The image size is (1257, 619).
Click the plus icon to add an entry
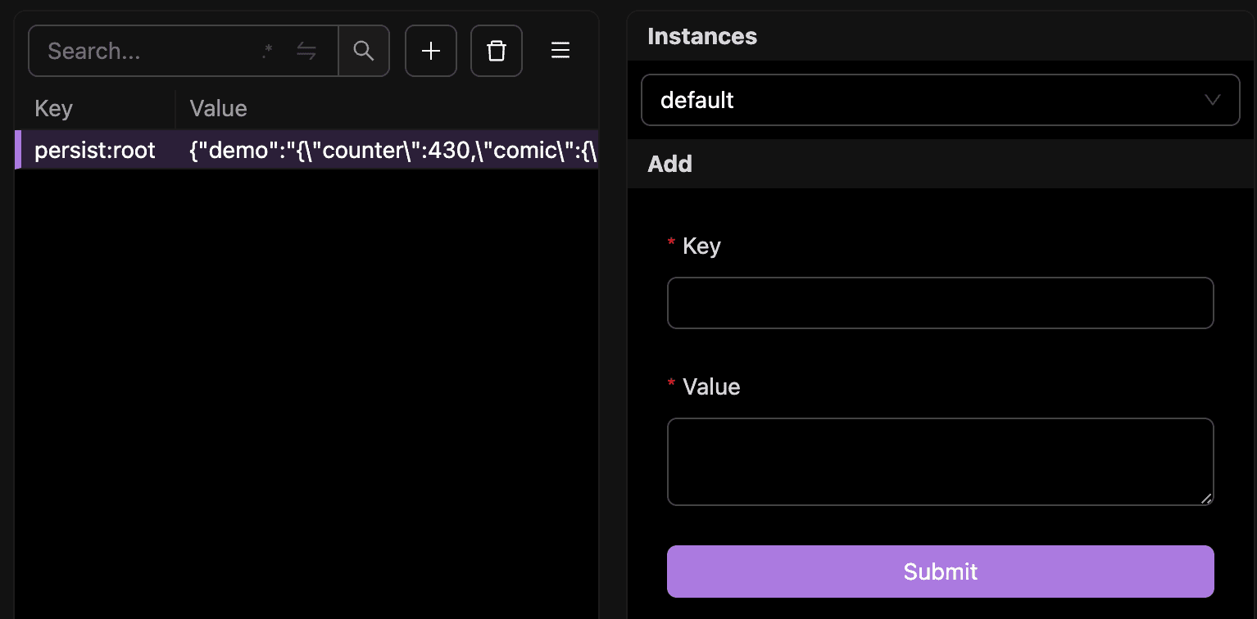430,50
